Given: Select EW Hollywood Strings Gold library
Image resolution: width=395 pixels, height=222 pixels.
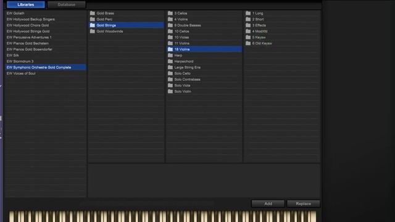Looking at the screenshot, I should (x=46, y=31).
